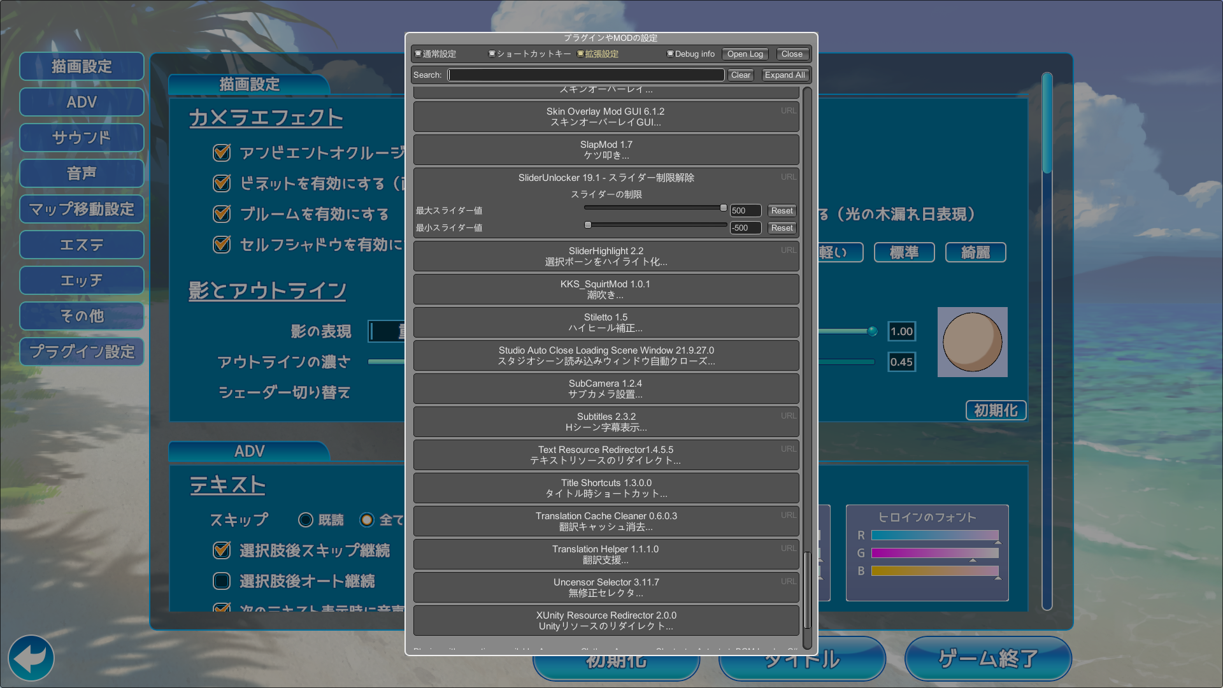This screenshot has width=1223, height=688.
Task: Click the skin color sphere preview
Action: [972, 342]
